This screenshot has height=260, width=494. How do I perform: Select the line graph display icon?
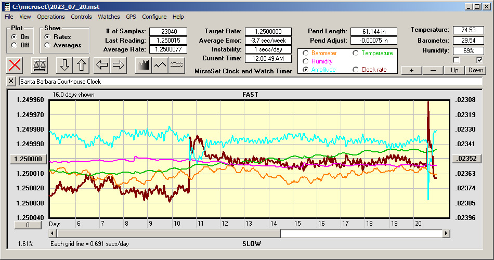click(160, 65)
